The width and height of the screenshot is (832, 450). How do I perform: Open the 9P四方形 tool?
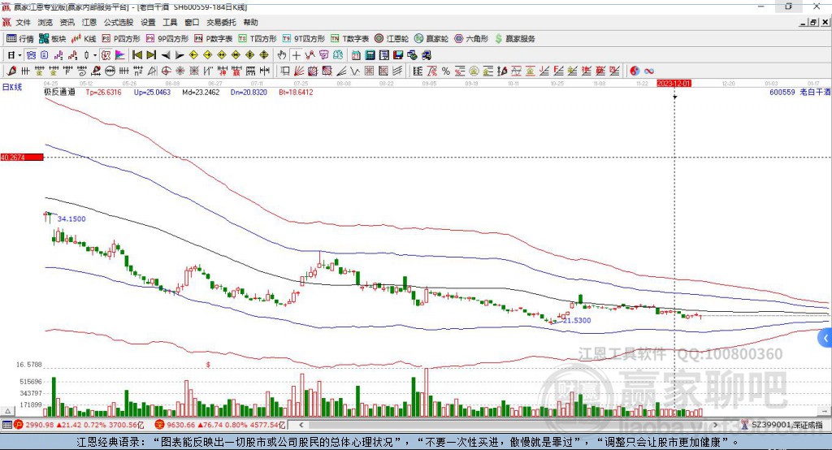[167, 39]
